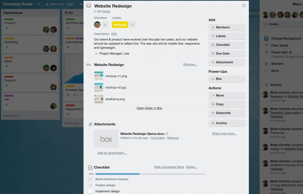
Task: Open Stickers from the board menu
Action: tap(277, 64)
